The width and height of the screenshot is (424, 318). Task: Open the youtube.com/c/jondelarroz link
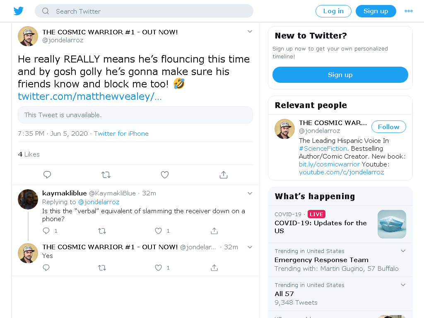click(341, 172)
